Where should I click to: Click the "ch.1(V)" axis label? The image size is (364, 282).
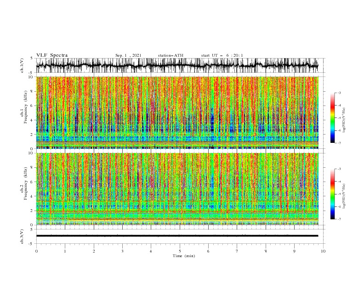click(22, 65)
